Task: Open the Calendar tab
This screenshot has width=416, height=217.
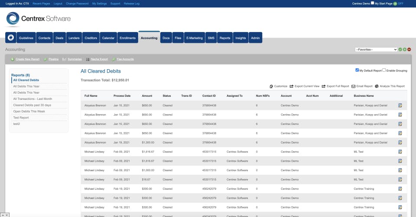Action: [108, 38]
